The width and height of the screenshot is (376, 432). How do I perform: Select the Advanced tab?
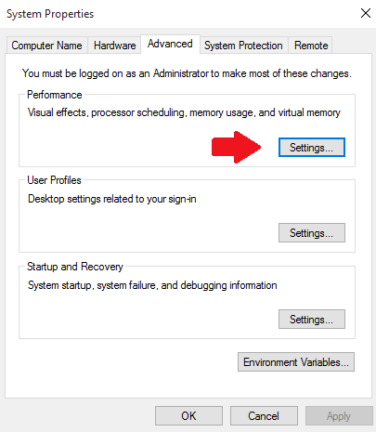pyautogui.click(x=170, y=44)
